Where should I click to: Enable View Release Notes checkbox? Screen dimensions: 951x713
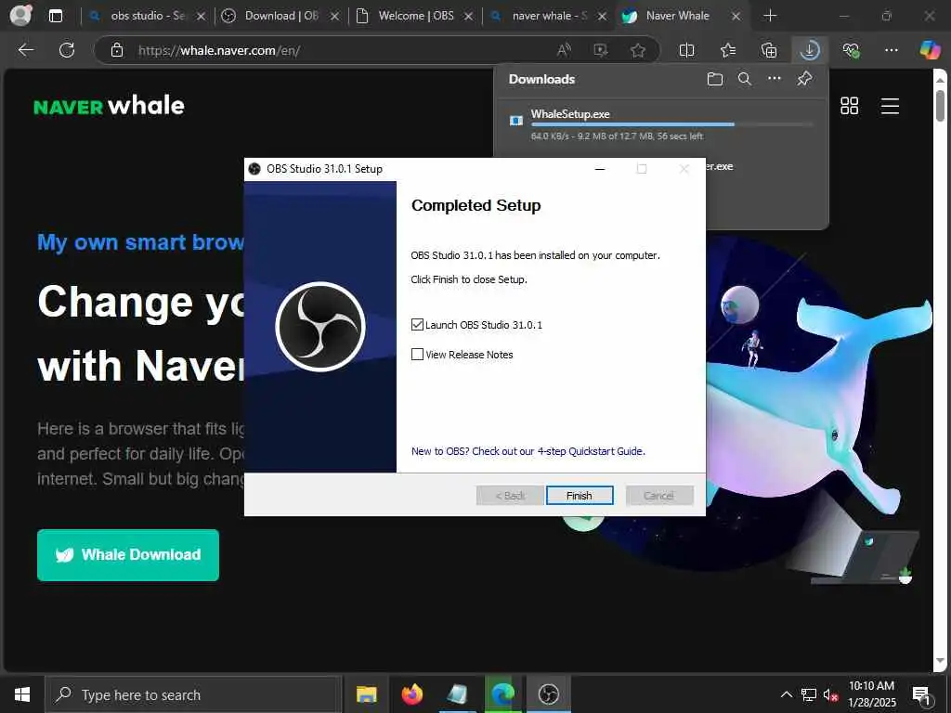click(x=417, y=354)
